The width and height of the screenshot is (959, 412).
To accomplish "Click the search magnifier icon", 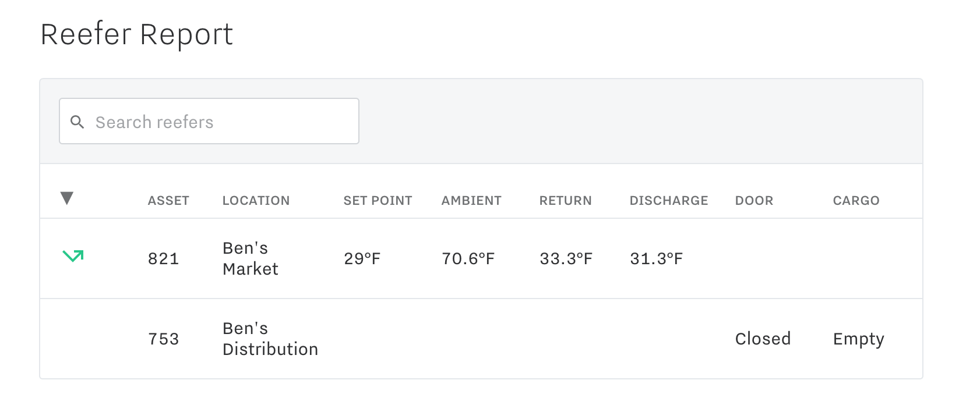I will click(79, 122).
